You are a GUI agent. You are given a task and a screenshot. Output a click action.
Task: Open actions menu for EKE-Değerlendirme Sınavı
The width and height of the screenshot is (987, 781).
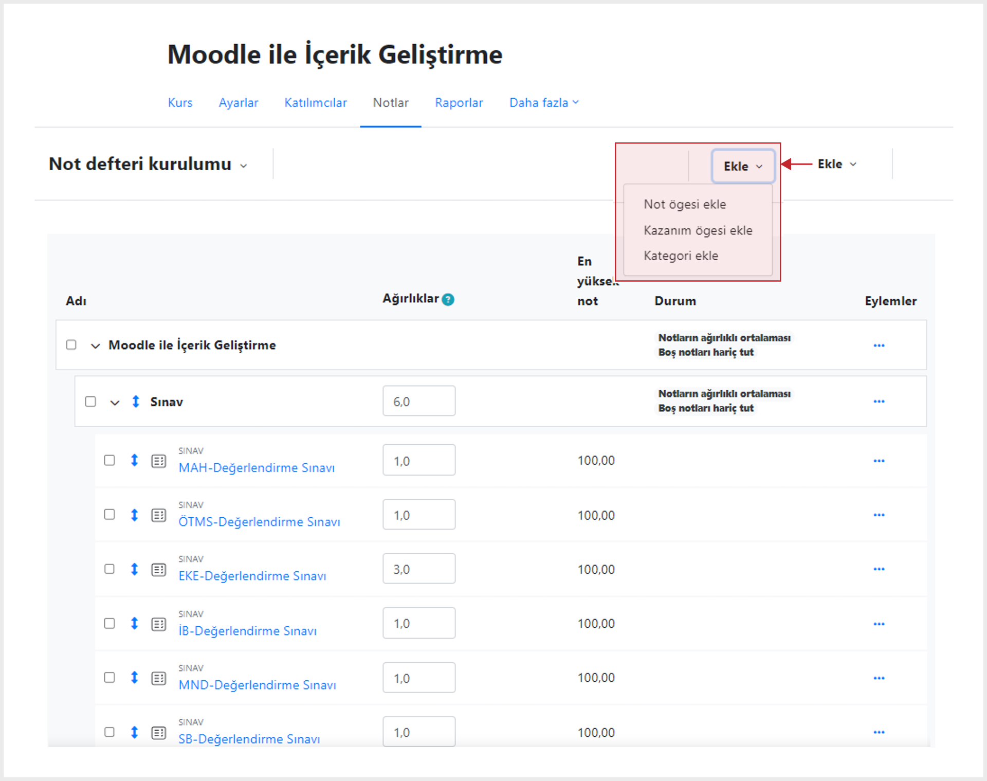click(x=879, y=569)
